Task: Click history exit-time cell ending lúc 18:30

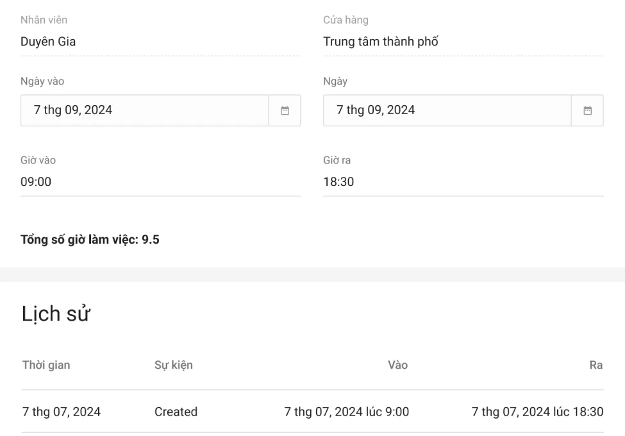Action: 537,412
